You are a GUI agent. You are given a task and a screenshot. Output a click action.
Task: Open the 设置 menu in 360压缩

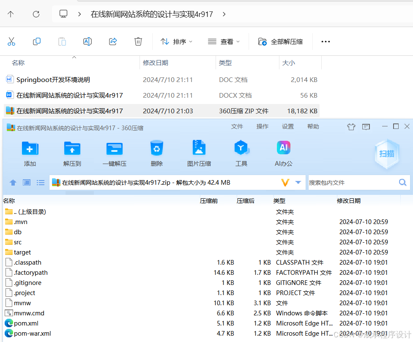click(287, 126)
